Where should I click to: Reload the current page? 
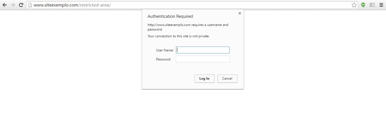[x=21, y=5]
